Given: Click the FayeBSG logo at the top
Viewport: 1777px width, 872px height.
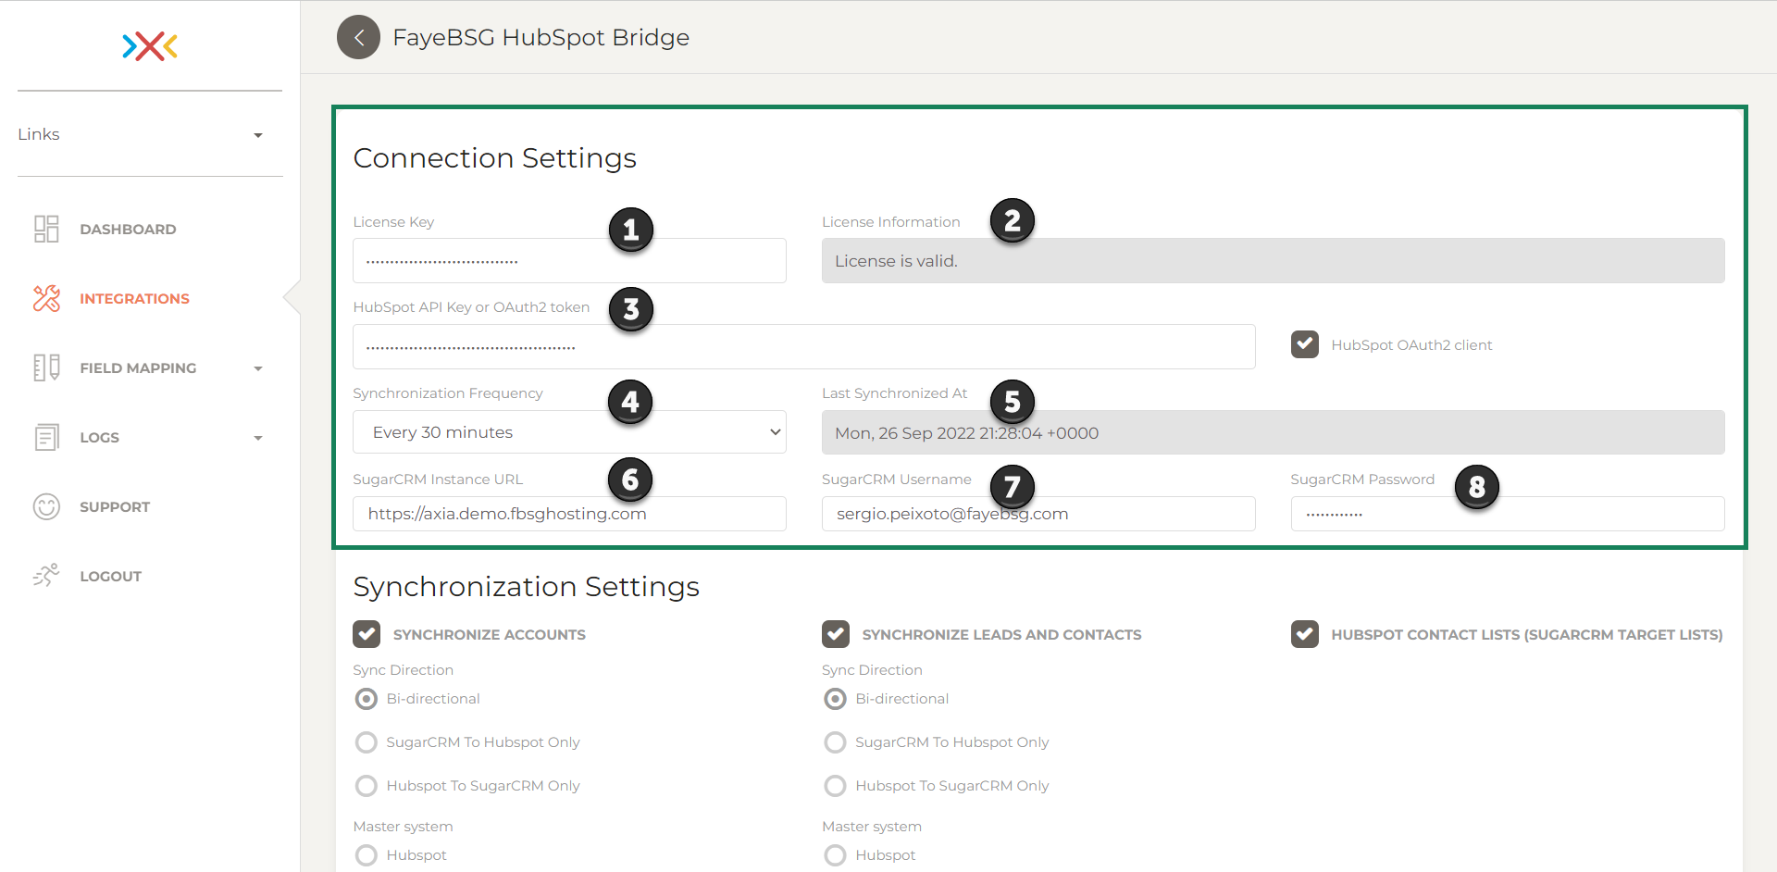Looking at the screenshot, I should (x=149, y=46).
